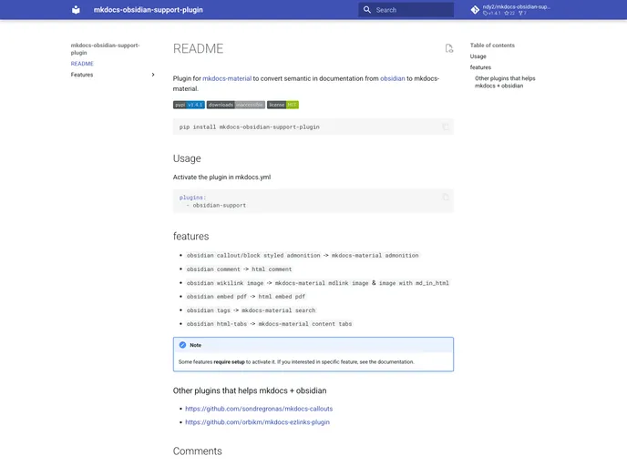Follow the obsidian link in intro
The height and width of the screenshot is (466, 627).
392,78
